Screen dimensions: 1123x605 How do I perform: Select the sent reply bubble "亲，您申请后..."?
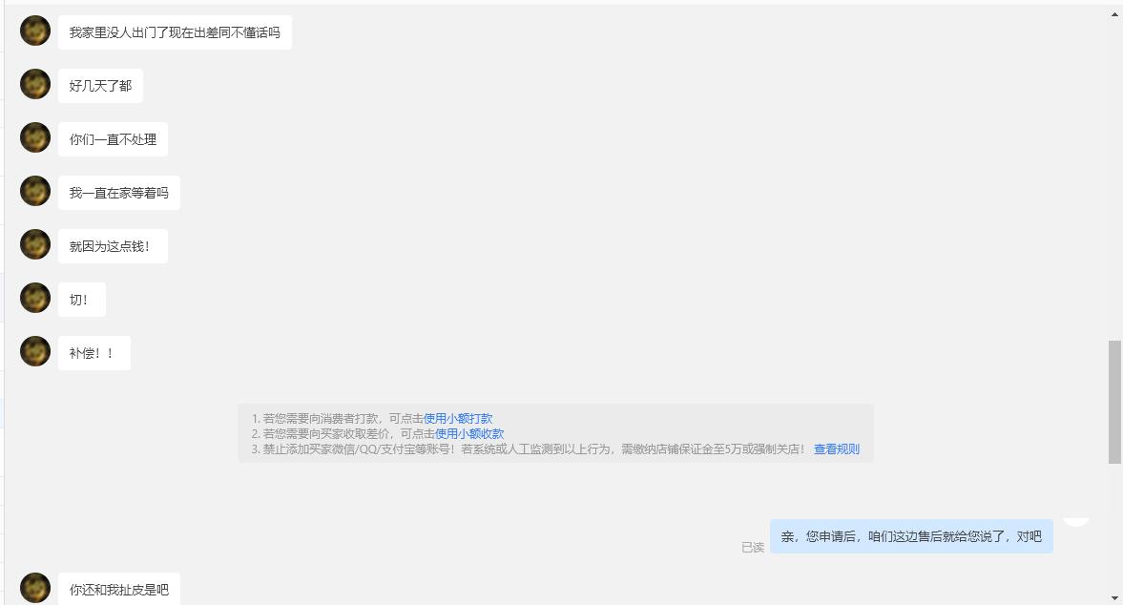pyautogui.click(x=911, y=537)
